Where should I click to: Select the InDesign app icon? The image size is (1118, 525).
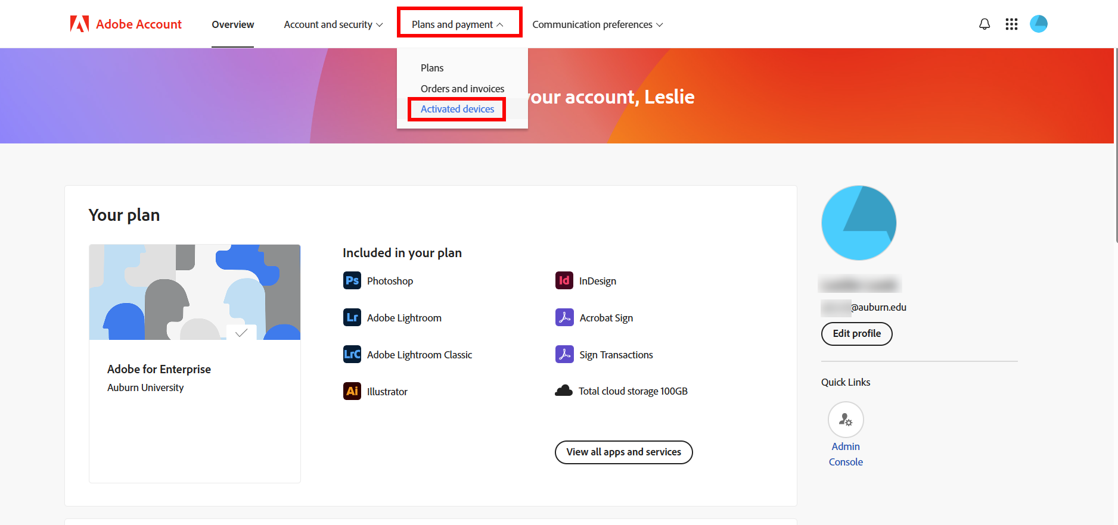[564, 280]
